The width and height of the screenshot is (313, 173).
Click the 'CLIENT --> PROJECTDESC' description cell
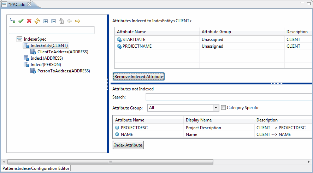(281, 128)
